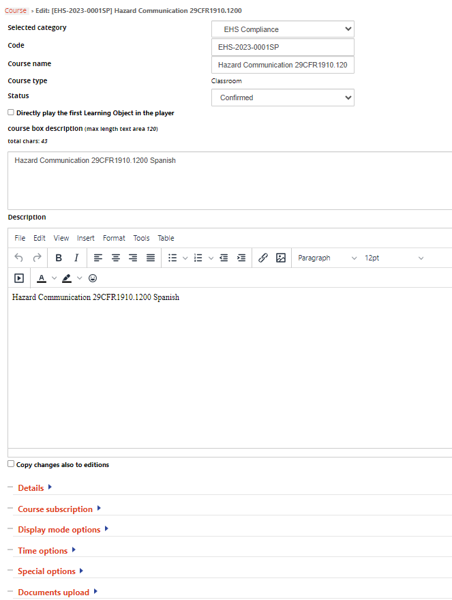Click the insert media icon
Screen dimensions: 452x600
pos(19,278)
